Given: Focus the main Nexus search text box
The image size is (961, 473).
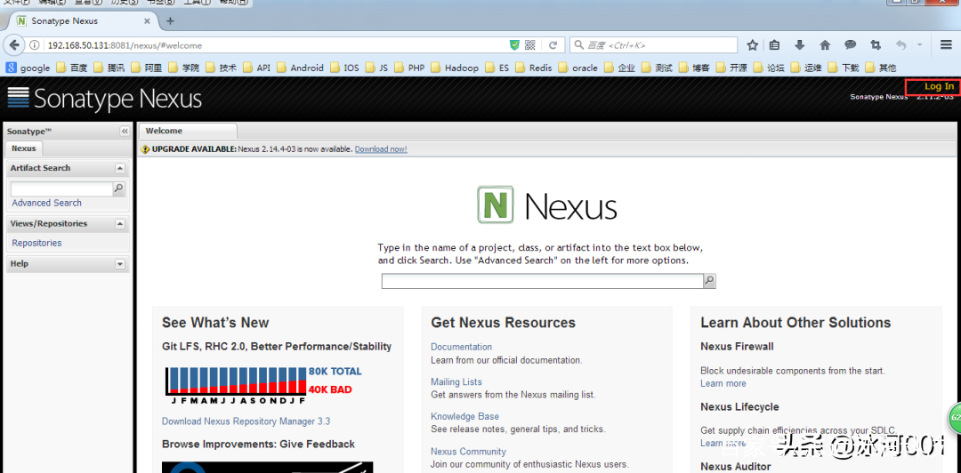Looking at the screenshot, I should (542, 281).
